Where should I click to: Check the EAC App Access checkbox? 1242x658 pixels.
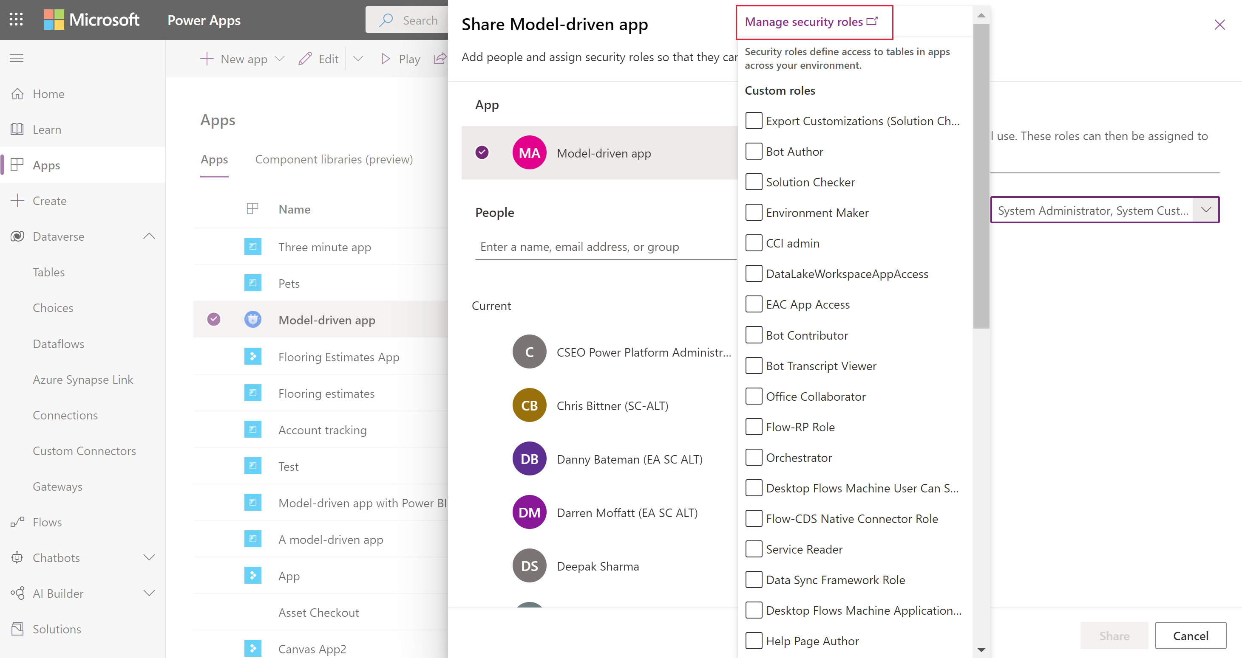click(x=754, y=304)
